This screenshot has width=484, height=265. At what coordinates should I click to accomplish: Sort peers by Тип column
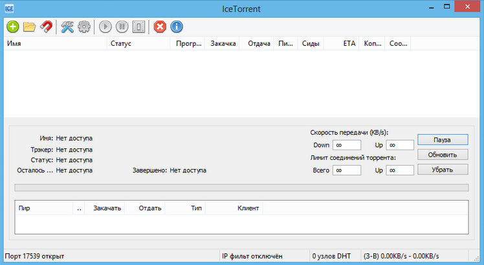185,208
